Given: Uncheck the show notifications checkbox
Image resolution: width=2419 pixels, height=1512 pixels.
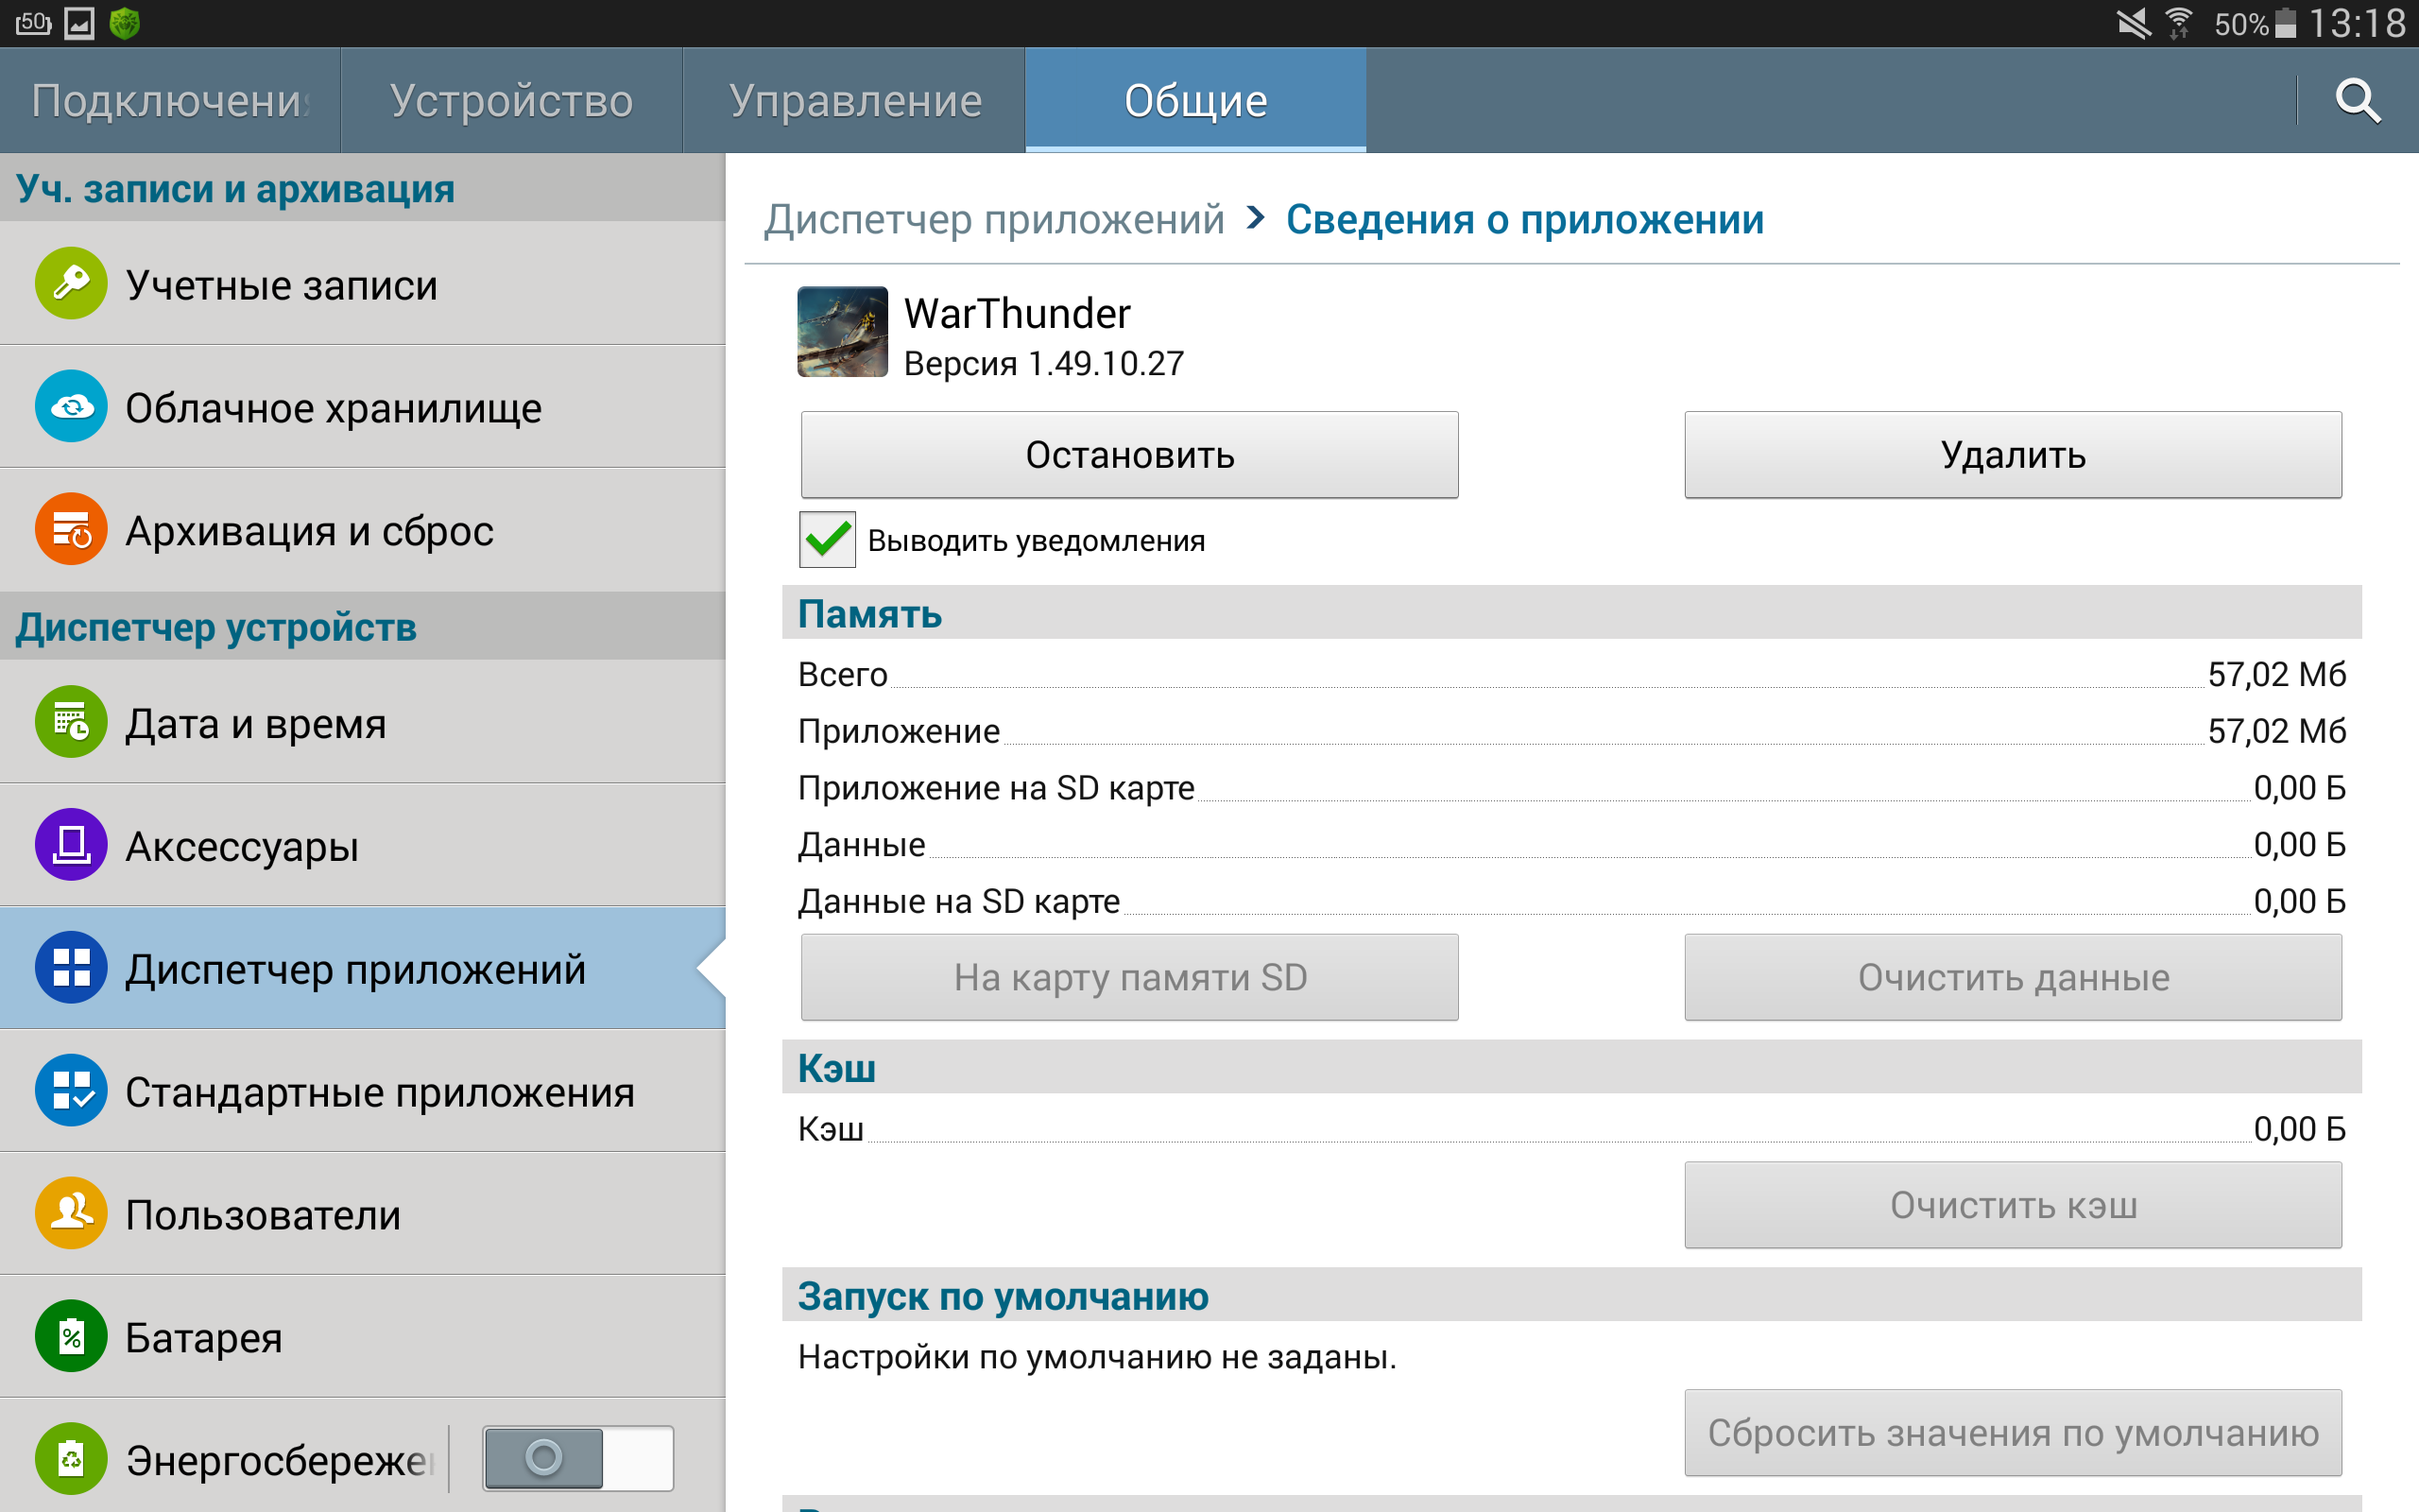Looking at the screenshot, I should [x=828, y=540].
